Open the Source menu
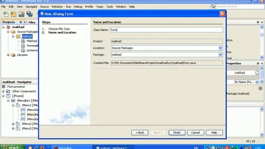 (44, 7)
